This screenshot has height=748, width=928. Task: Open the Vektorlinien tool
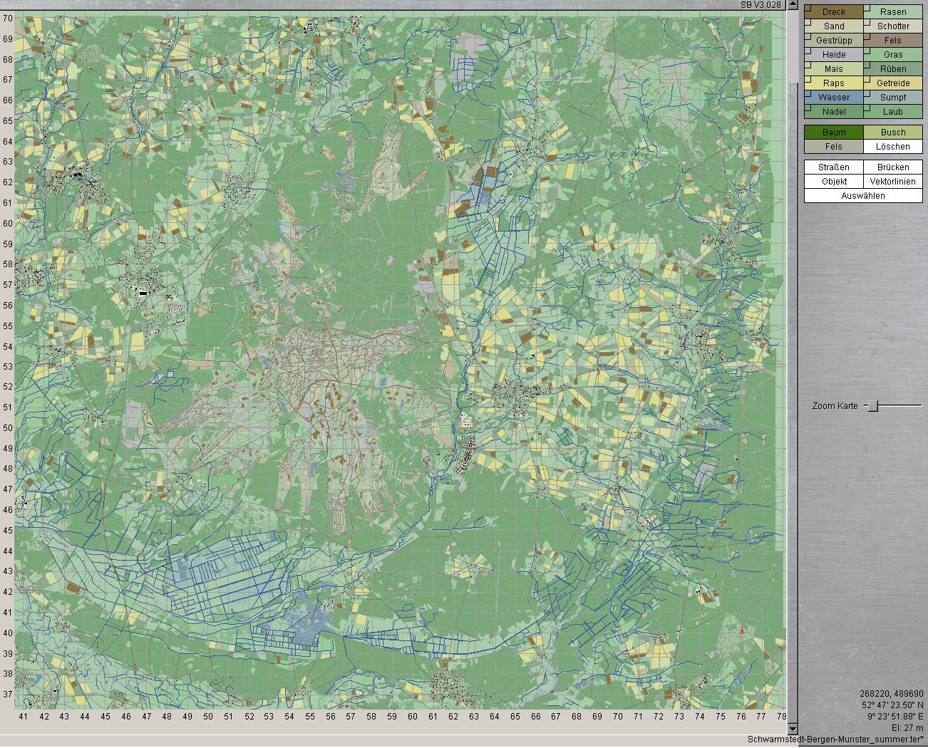pos(893,182)
